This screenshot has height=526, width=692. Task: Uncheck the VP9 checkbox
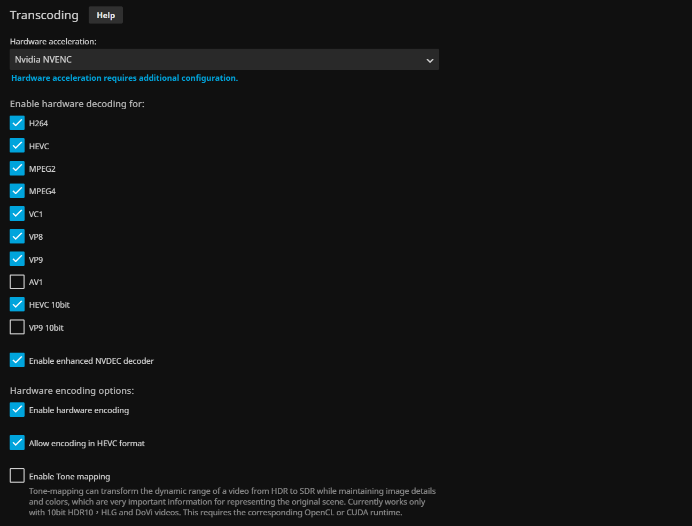[17, 259]
